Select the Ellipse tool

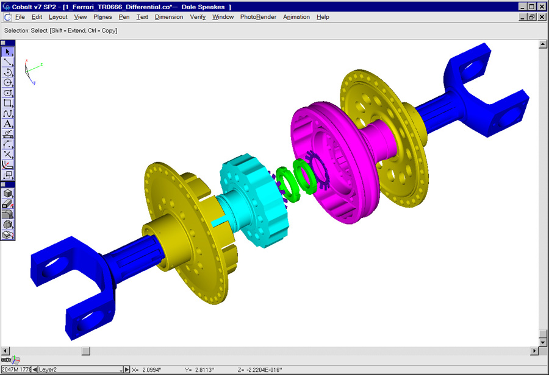tap(8, 93)
